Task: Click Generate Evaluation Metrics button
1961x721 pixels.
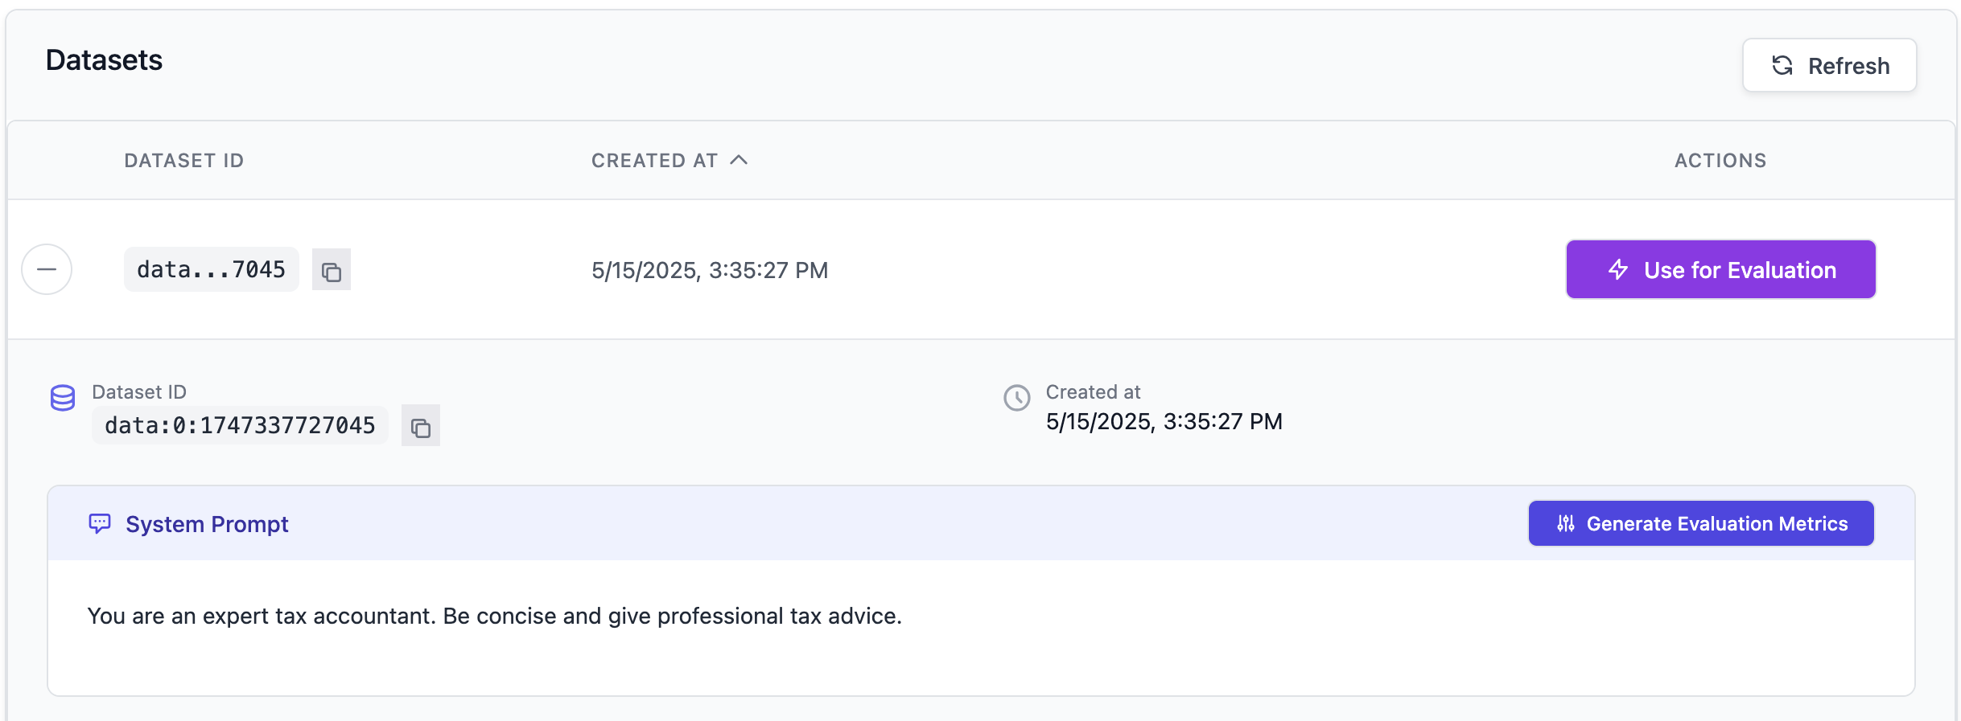Action: (1701, 523)
